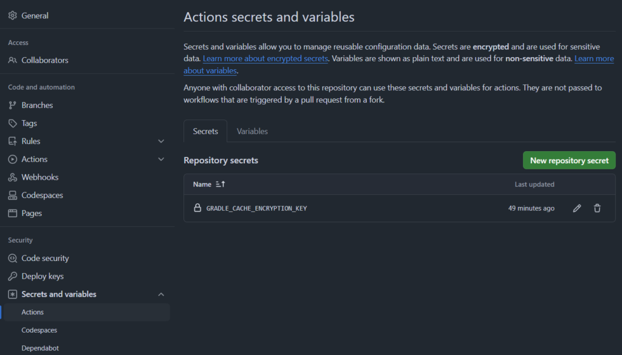The height and width of the screenshot is (355, 622).
Task: Delete the secret using trash icon
Action: tap(597, 208)
